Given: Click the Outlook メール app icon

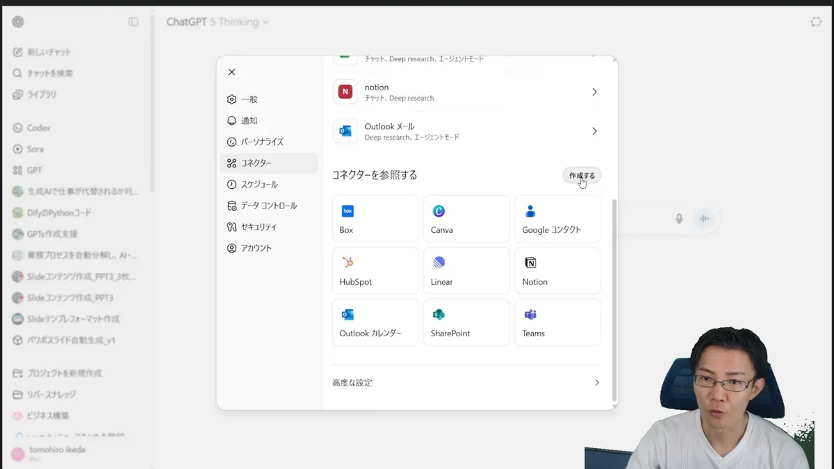Looking at the screenshot, I should click(x=345, y=131).
